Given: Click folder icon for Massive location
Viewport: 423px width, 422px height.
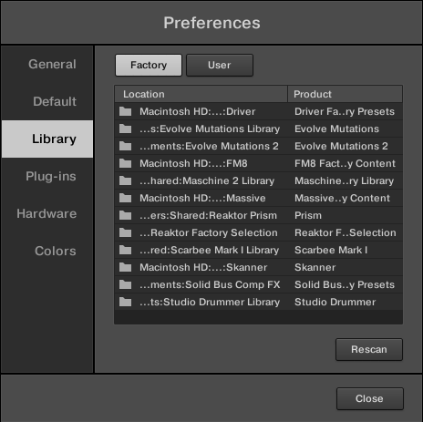Looking at the screenshot, I should point(125,198).
